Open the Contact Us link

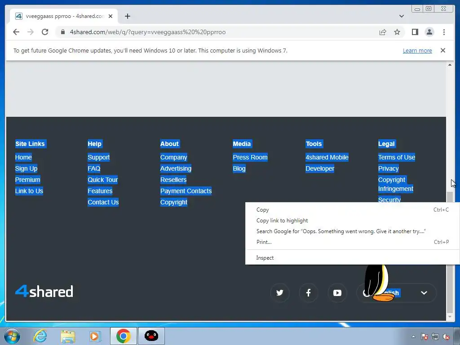[103, 202]
